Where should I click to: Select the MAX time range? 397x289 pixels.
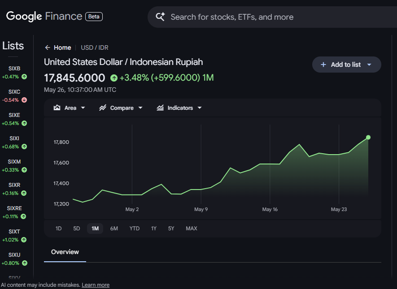tap(192, 229)
